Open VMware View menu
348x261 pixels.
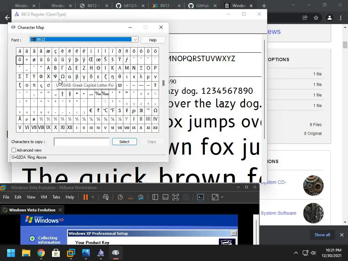[x=31, y=197]
